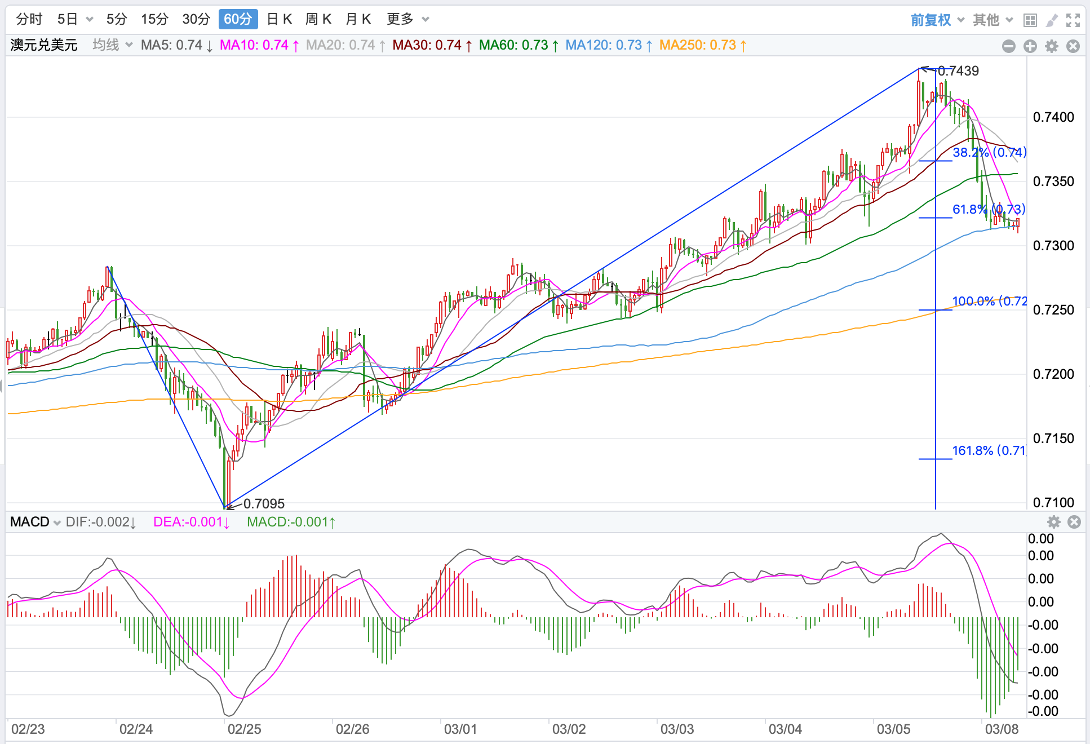This screenshot has width=1090, height=744.
Task: Open the 更多 timeframe dropdown
Action: 407,19
